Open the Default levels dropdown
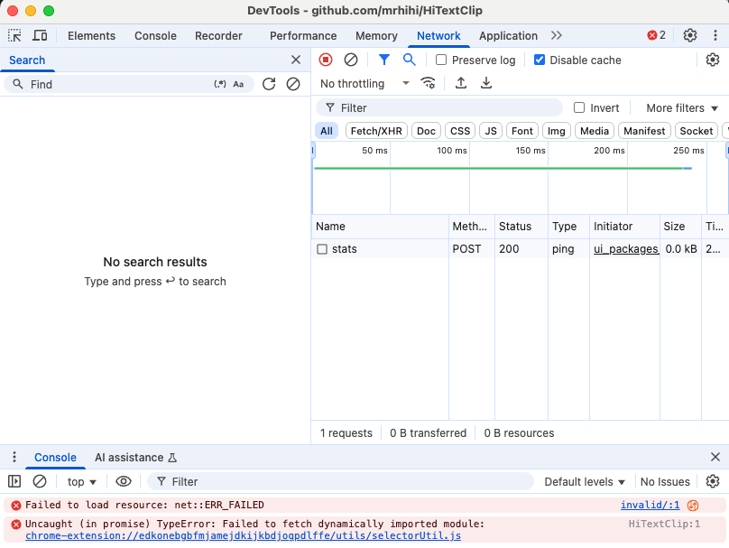The height and width of the screenshot is (548, 729). [585, 481]
